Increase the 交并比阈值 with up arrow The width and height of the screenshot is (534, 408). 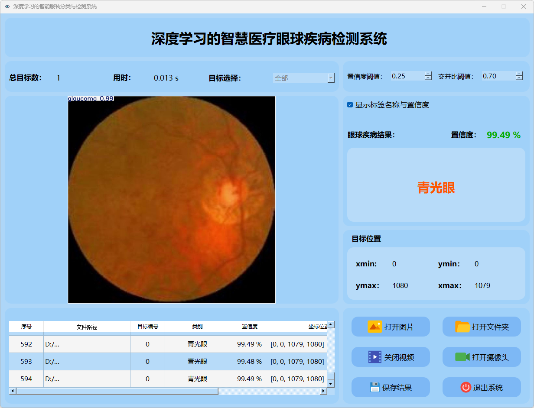pos(519,74)
